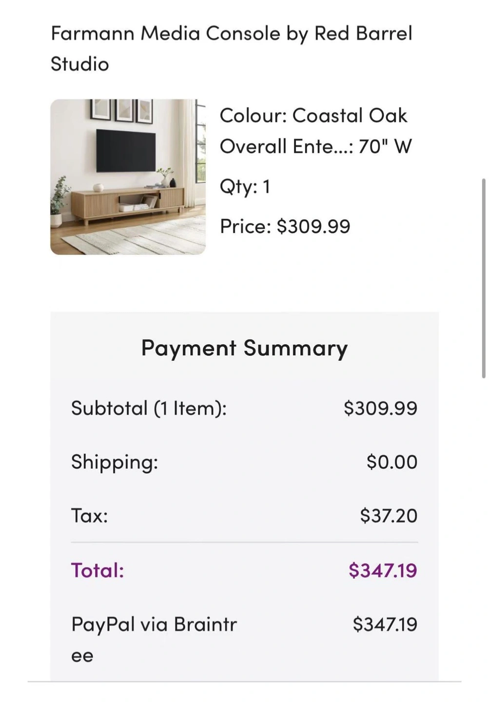Image resolution: width=489 pixels, height=702 pixels.
Task: Select the Colour: Coastal Oak text
Action: pyautogui.click(x=313, y=116)
